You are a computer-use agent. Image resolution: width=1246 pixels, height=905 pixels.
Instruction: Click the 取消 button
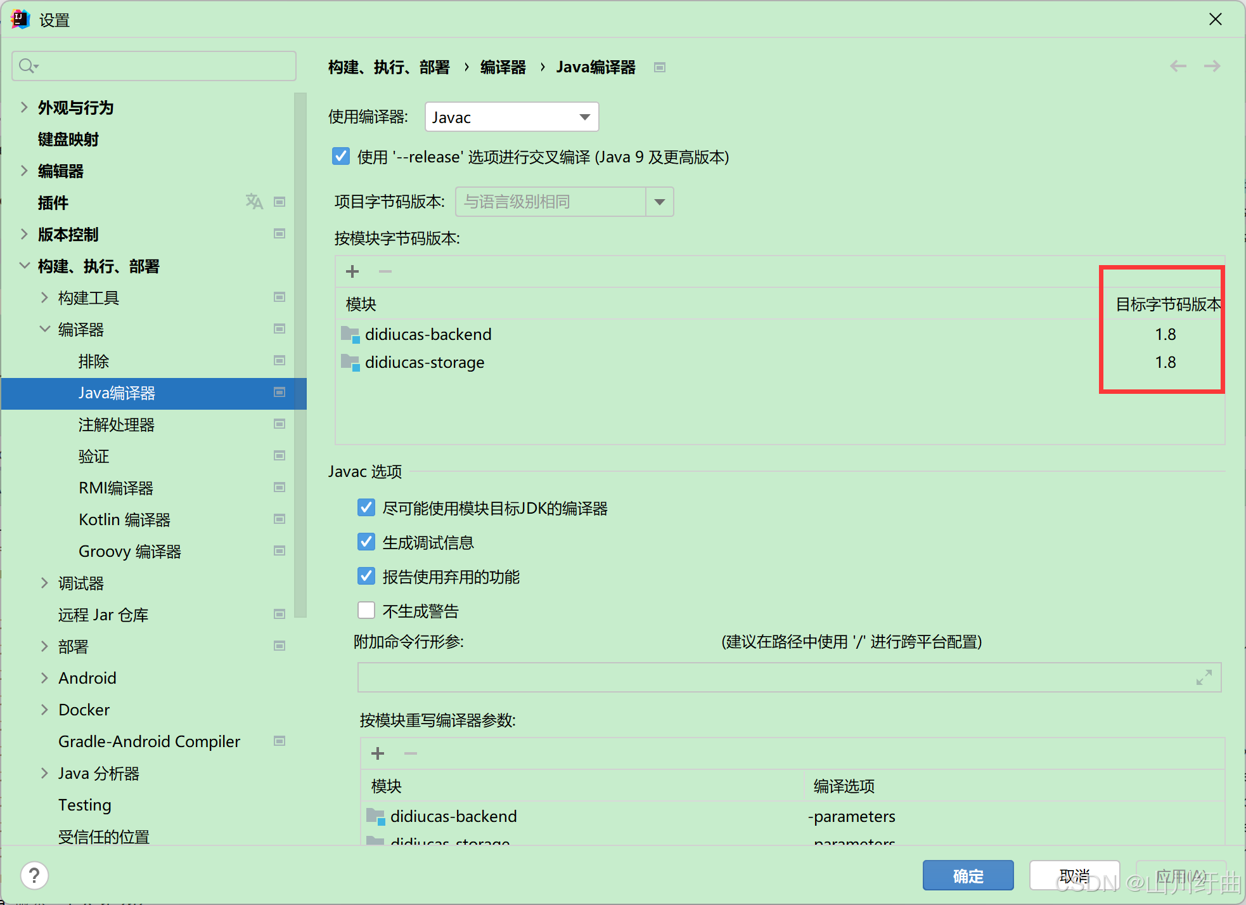1074,876
